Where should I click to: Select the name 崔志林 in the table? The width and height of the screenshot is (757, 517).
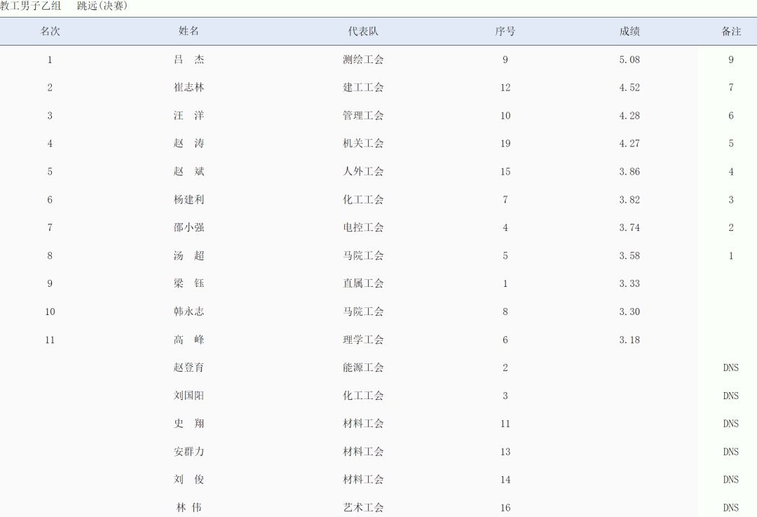point(189,88)
